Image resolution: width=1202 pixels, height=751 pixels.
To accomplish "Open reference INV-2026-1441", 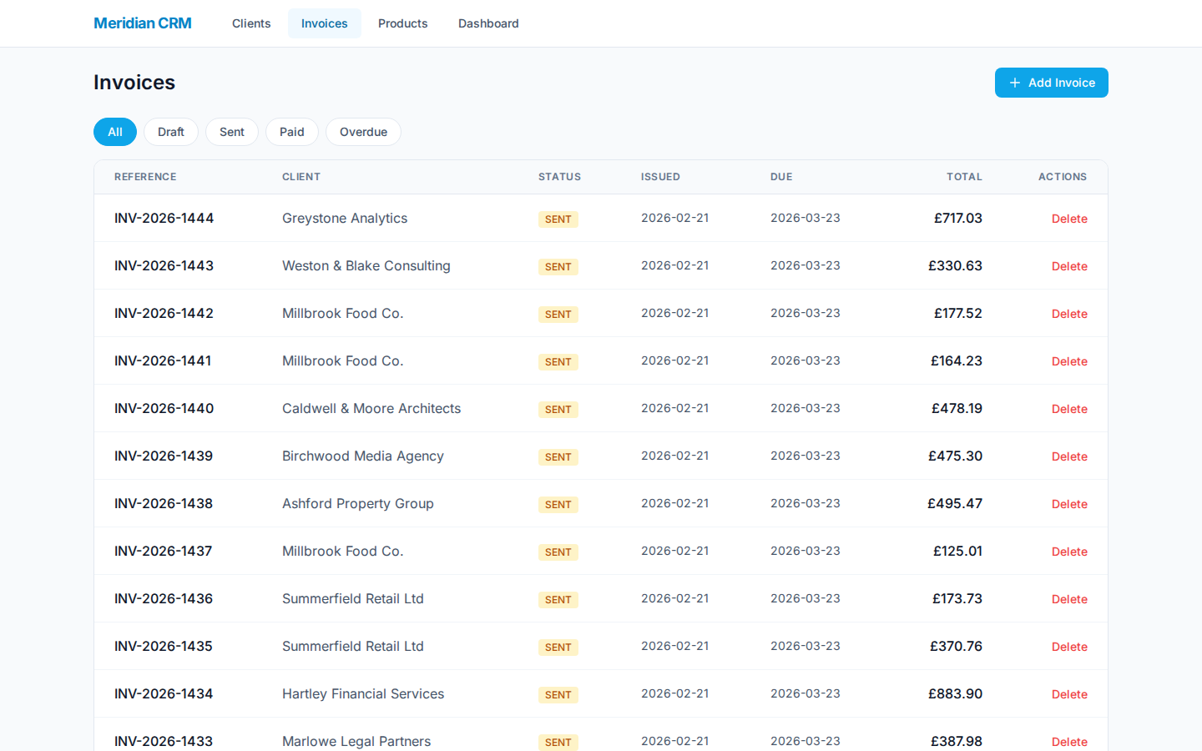I will (x=163, y=360).
